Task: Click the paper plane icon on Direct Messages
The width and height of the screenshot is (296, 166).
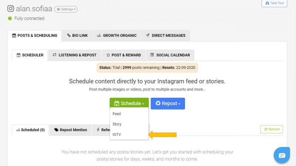Action: [x=148, y=35]
